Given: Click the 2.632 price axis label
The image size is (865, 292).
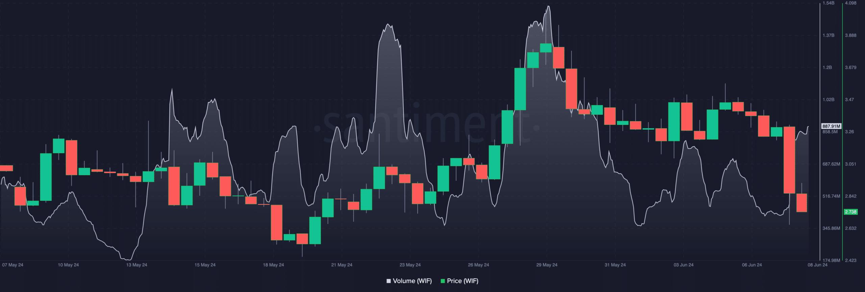Looking at the screenshot, I should tap(851, 228).
